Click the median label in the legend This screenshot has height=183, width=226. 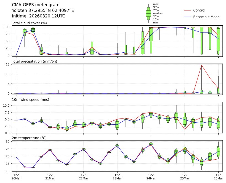point(158,13)
